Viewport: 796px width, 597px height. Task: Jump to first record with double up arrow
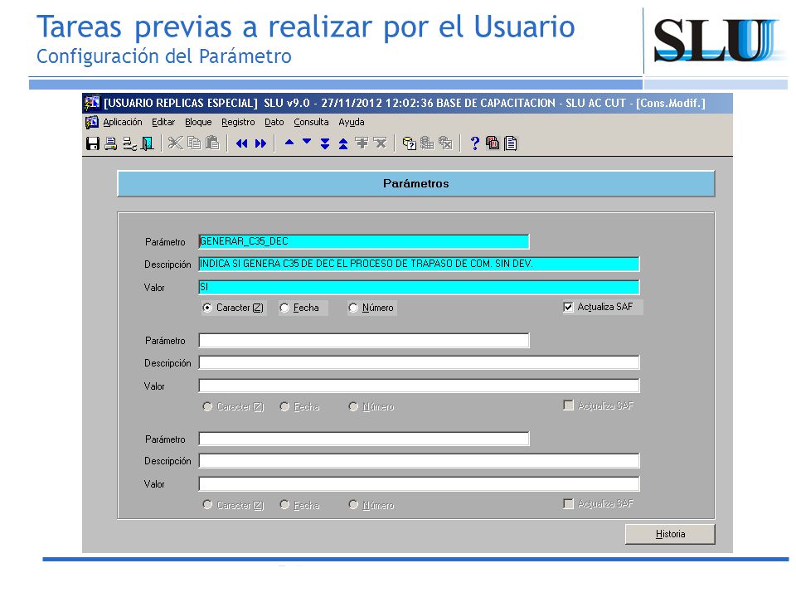point(343,143)
